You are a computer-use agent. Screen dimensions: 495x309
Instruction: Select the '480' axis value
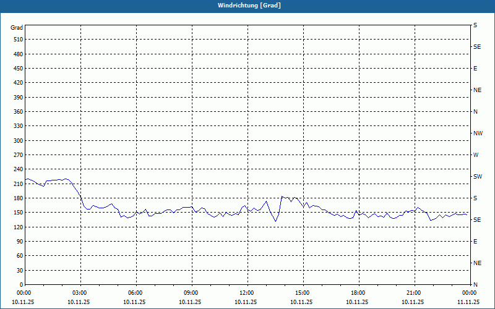(x=19, y=54)
